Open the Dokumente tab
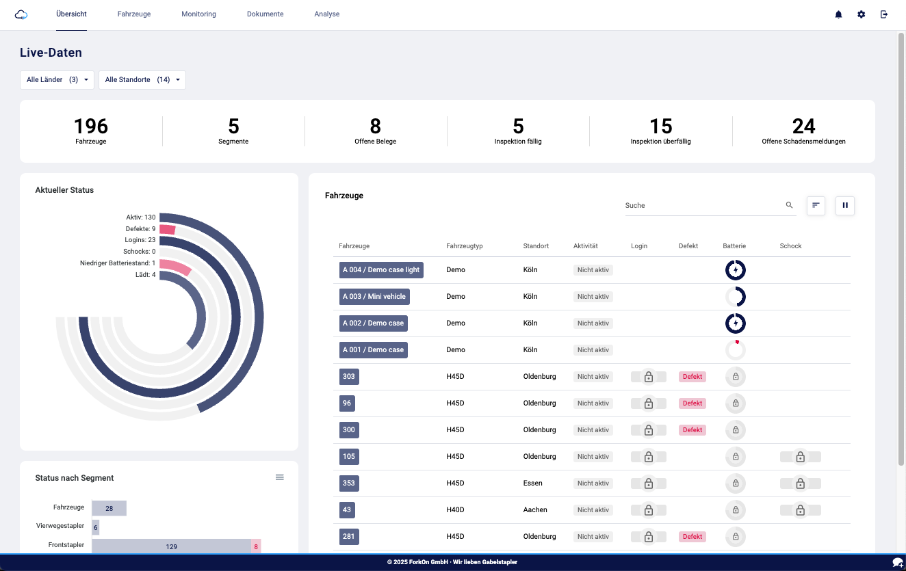Viewport: 906px width, 571px height. tap(265, 14)
